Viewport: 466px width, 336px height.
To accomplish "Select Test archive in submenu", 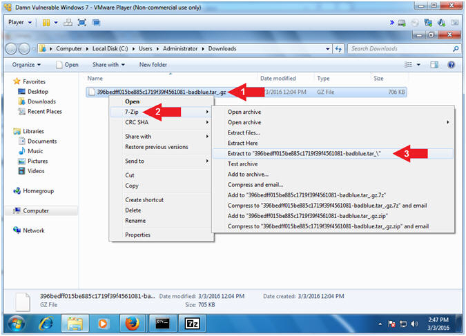I will click(242, 164).
